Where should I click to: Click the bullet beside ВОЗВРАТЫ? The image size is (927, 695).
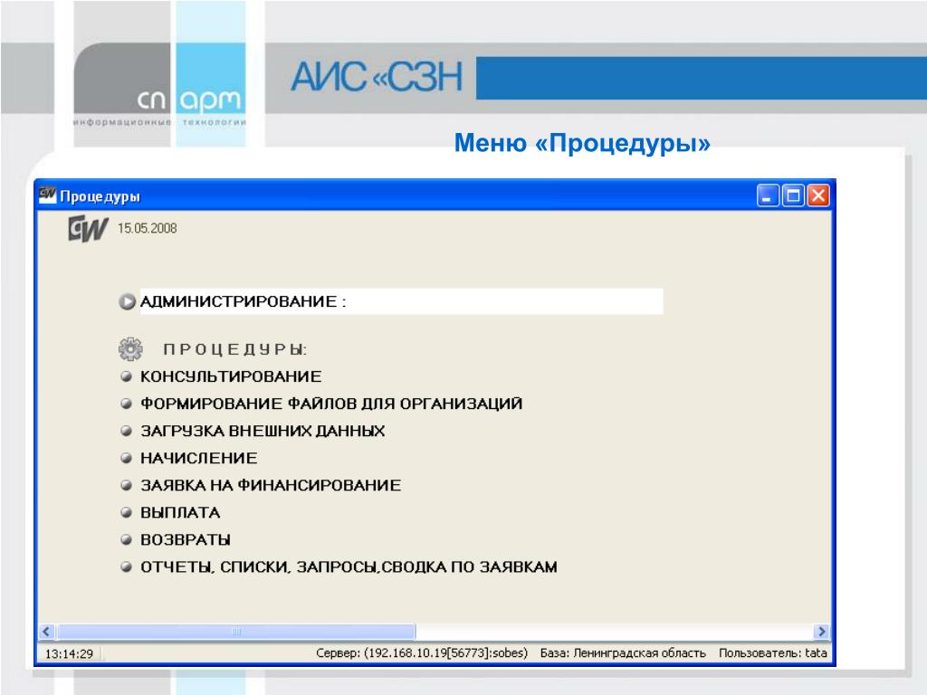[126, 539]
